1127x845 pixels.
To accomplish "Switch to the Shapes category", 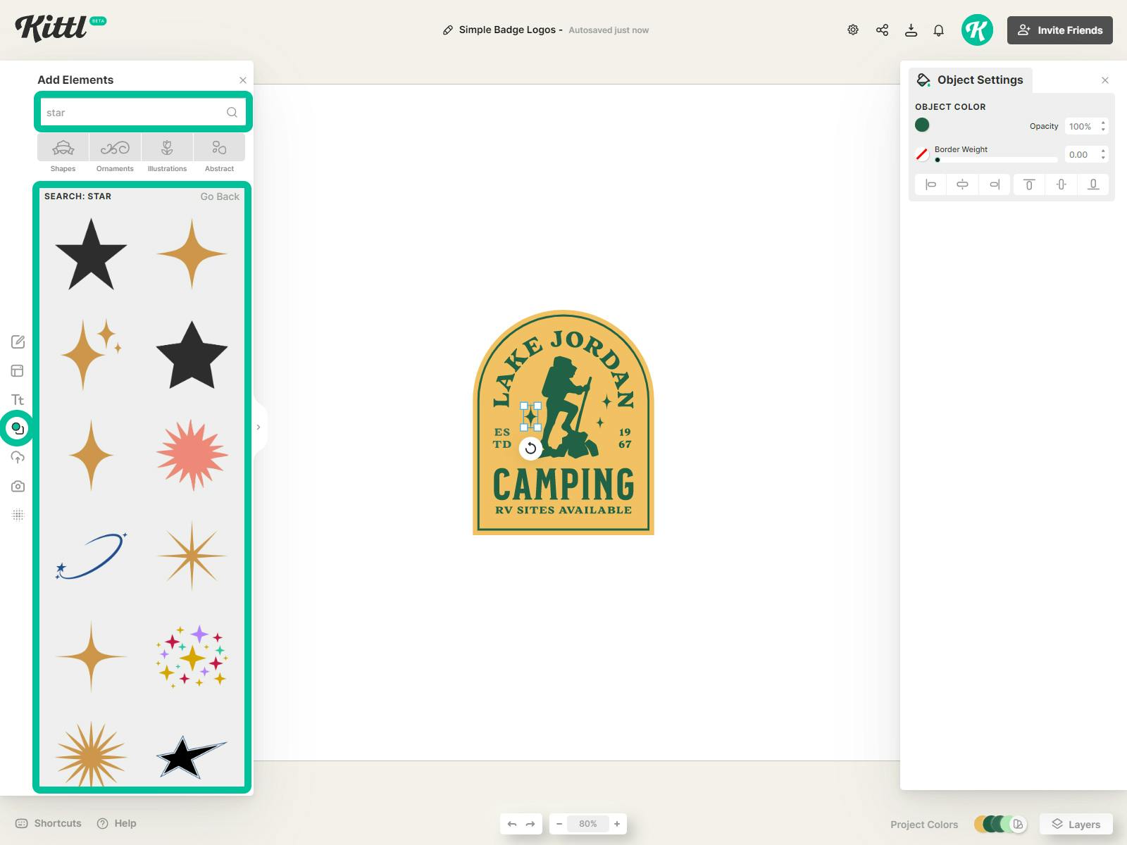I will (62, 153).
